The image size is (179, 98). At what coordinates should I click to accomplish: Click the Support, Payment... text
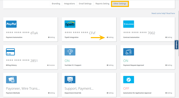79,88
